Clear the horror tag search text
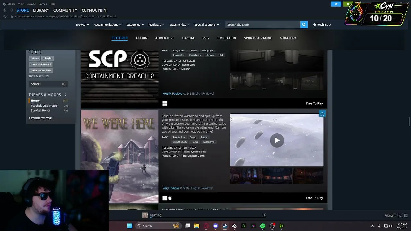Viewport: 411px width, 231px height. pyautogui.click(x=63, y=84)
